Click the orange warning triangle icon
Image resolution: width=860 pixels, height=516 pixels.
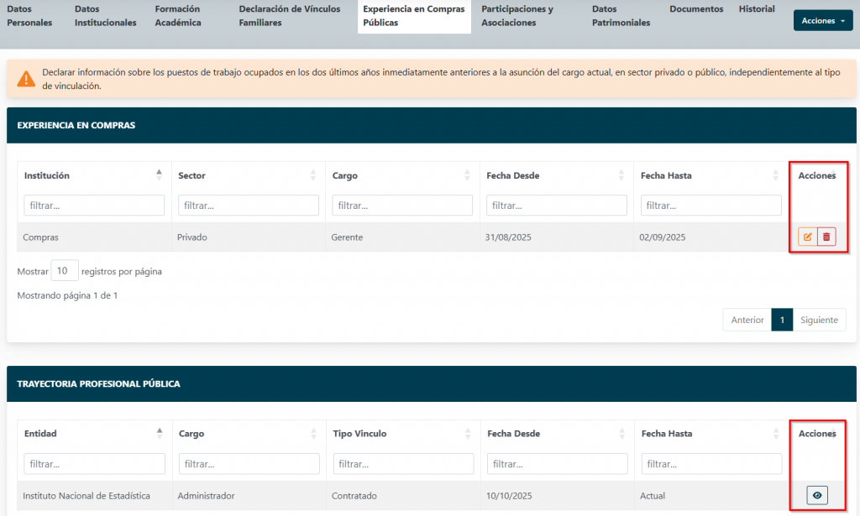point(26,79)
